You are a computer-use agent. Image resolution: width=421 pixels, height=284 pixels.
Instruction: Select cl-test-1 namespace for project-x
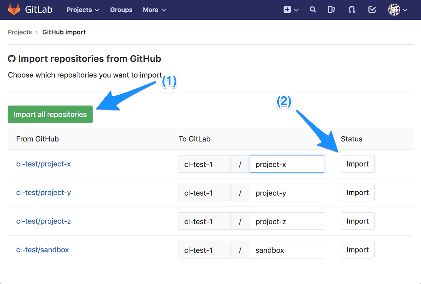[204, 164]
